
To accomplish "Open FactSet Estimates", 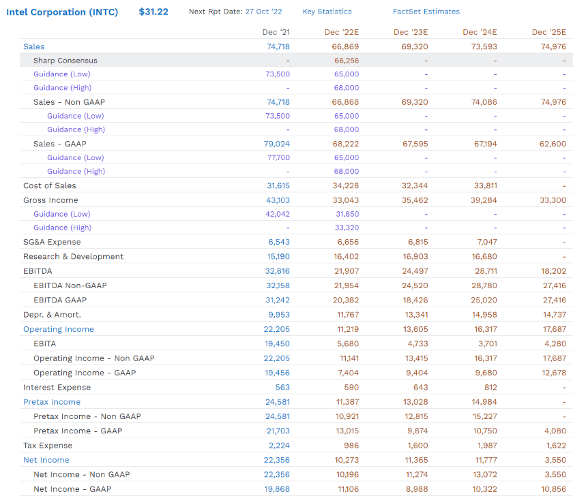I will [x=426, y=12].
